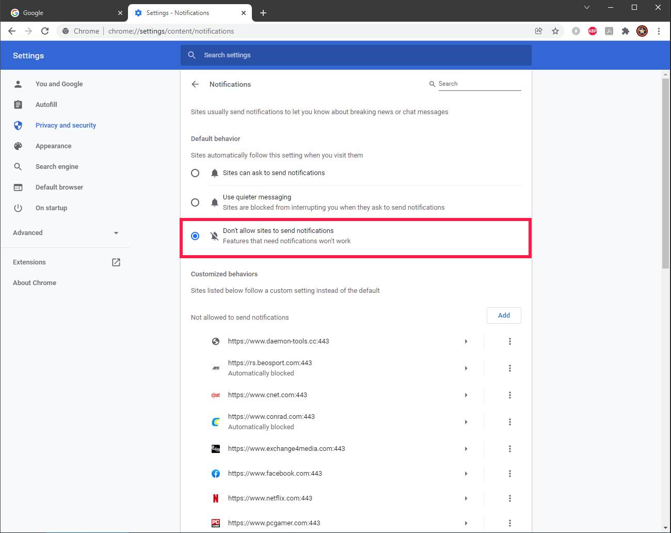Expand the Advanced settings section
671x533 pixels.
(66, 233)
